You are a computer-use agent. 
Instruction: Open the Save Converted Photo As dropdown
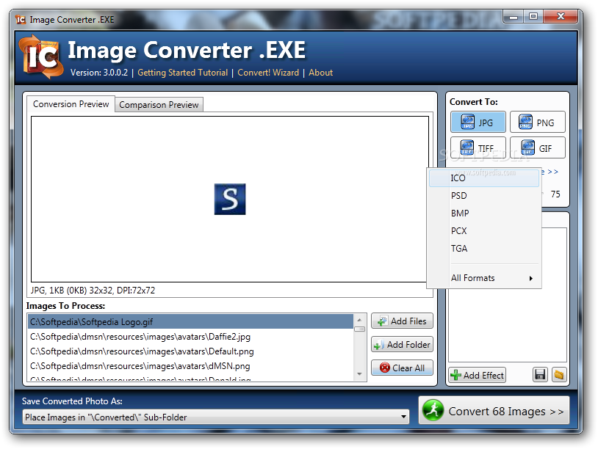click(216, 417)
